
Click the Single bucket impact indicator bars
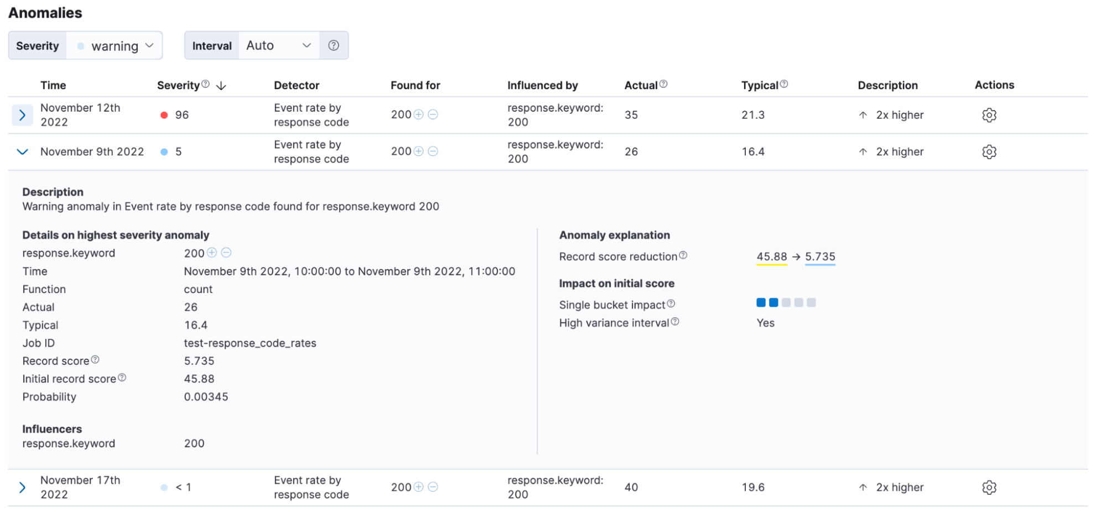pyautogui.click(x=786, y=303)
